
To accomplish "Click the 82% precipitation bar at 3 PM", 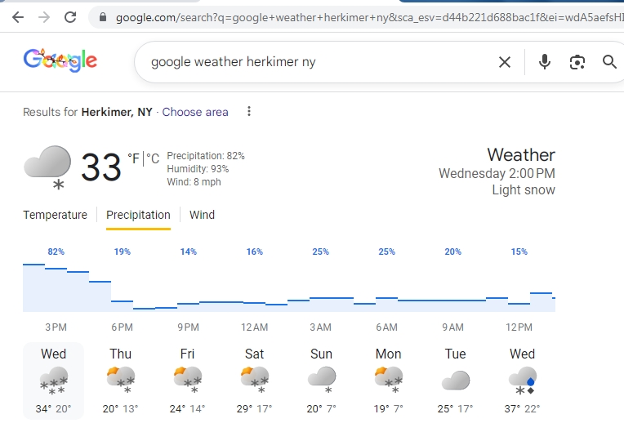I will (56, 287).
